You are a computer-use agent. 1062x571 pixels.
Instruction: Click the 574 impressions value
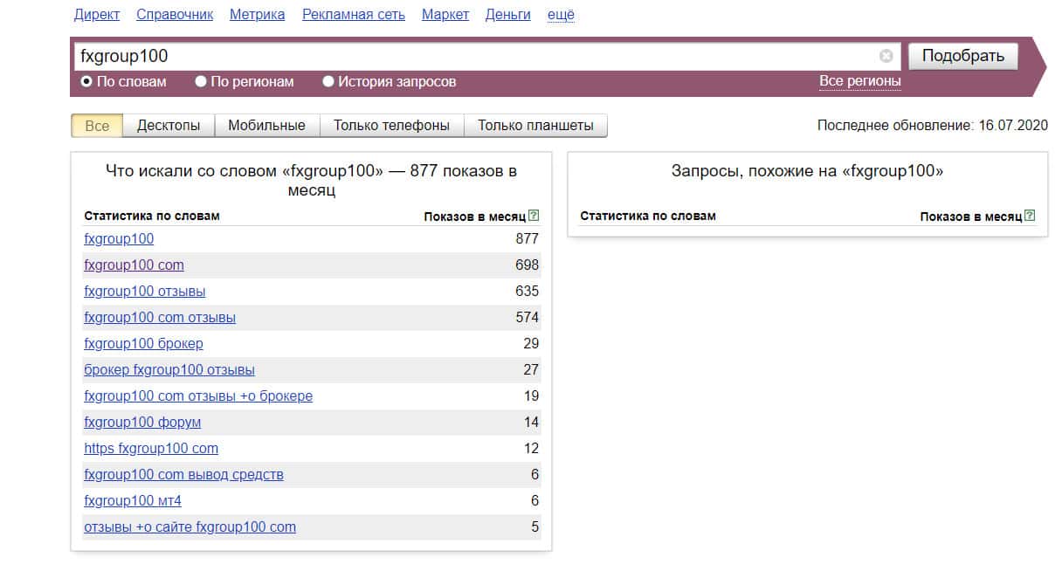point(528,317)
